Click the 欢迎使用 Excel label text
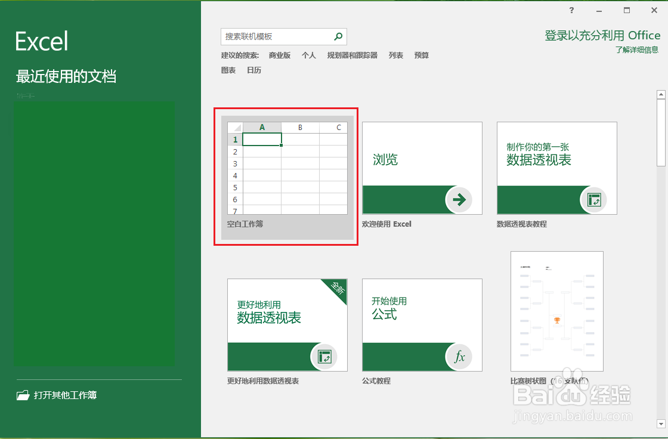Screen dimensions: 668x439 pyautogui.click(x=387, y=224)
